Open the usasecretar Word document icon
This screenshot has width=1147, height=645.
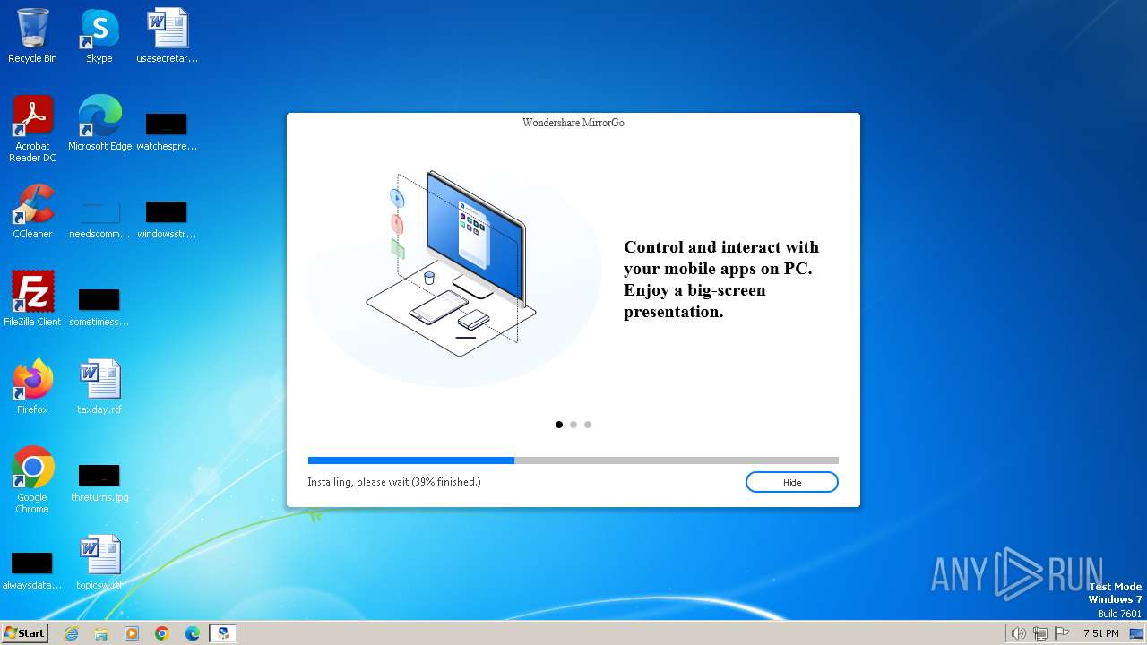pyautogui.click(x=167, y=36)
